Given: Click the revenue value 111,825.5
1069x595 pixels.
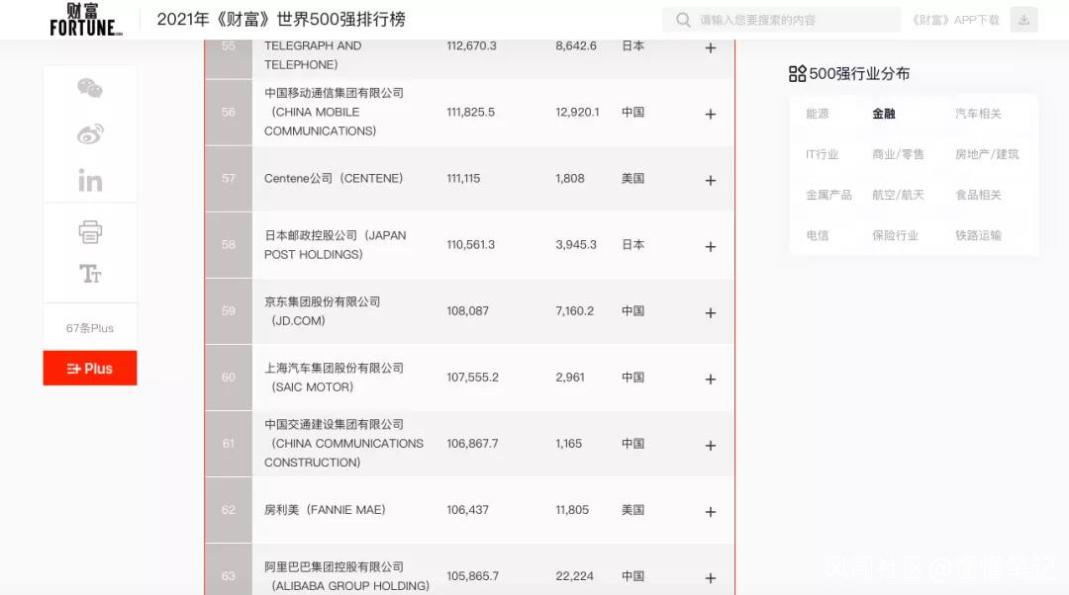Looking at the screenshot, I should point(470,113).
